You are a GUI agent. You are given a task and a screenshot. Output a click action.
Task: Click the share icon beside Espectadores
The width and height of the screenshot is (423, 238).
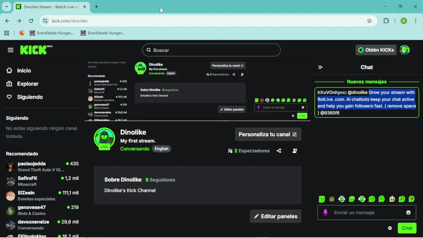coord(279,151)
